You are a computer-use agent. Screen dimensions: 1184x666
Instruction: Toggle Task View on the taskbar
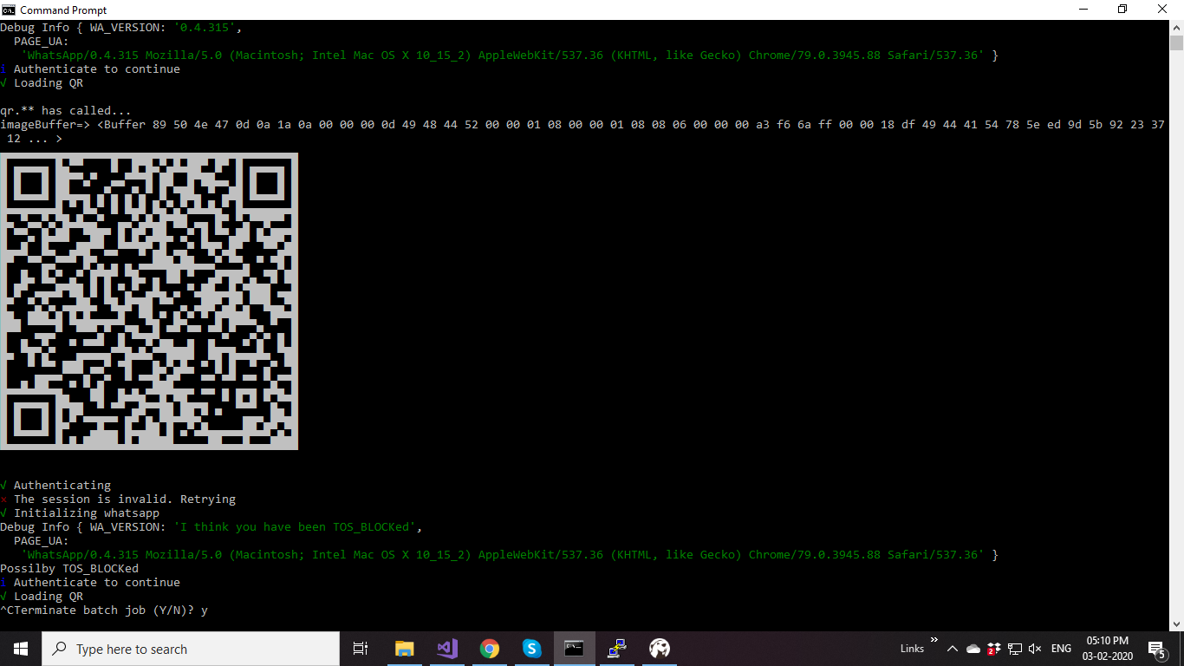click(x=360, y=648)
